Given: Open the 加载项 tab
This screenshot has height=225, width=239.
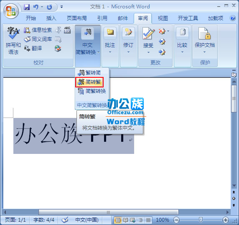Looking at the screenshot, I should point(216,18).
